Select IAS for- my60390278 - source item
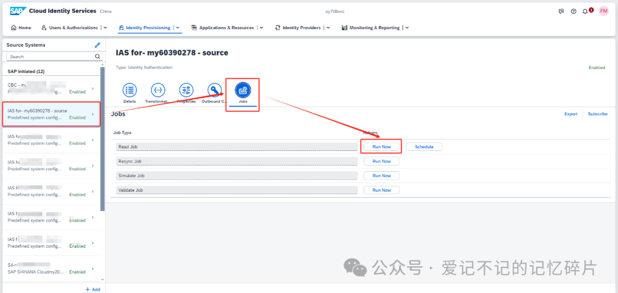The width and height of the screenshot is (618, 293). pyautogui.click(x=51, y=114)
